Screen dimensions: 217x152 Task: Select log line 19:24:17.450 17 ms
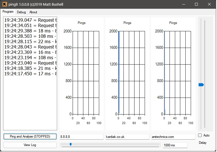point(30,74)
